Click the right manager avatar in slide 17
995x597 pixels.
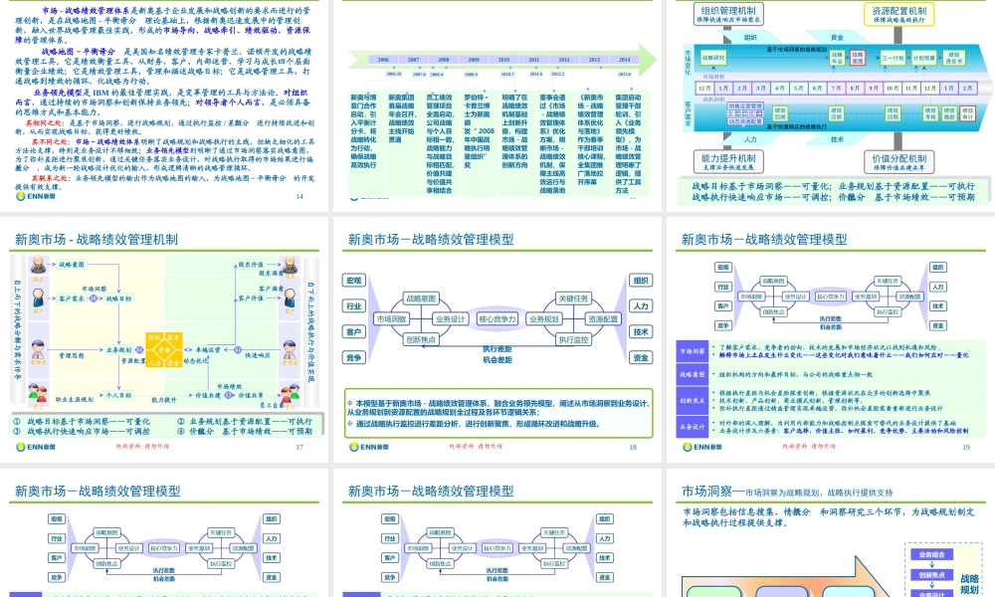click(290, 349)
